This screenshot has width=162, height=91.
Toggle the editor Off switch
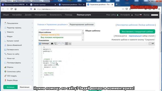pos(151,43)
